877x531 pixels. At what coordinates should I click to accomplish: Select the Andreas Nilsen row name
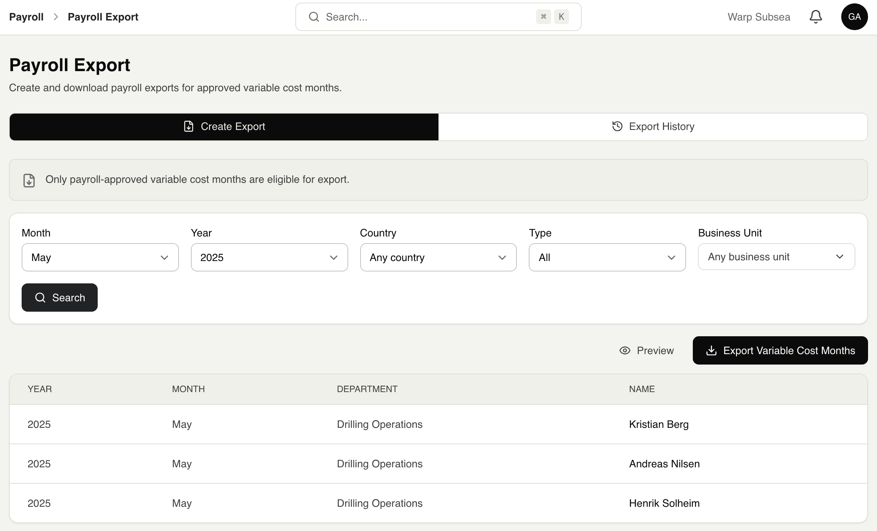664,464
